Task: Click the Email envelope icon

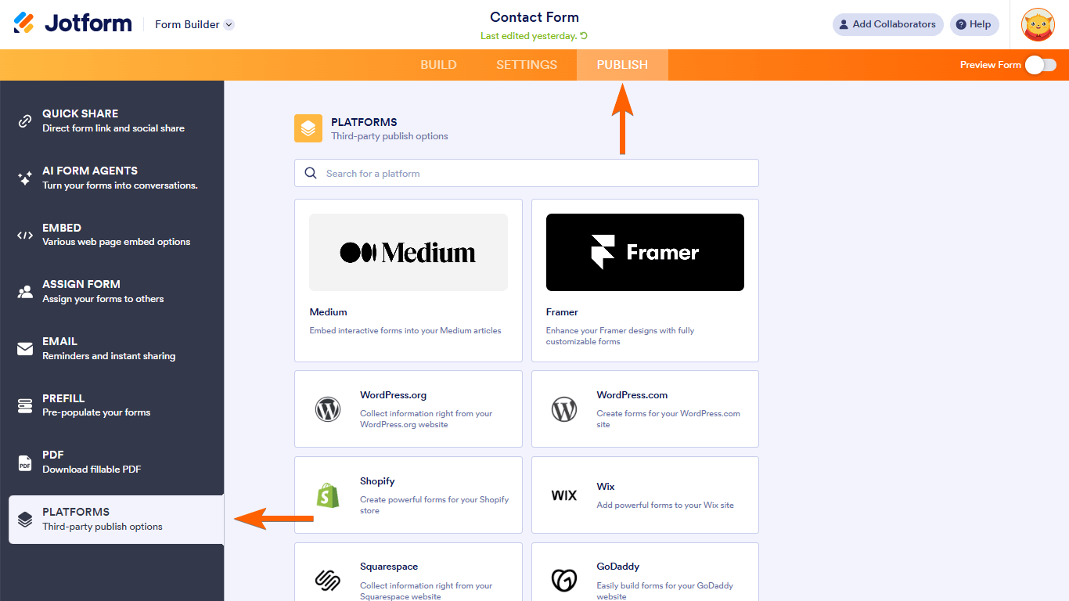Action: pos(25,349)
